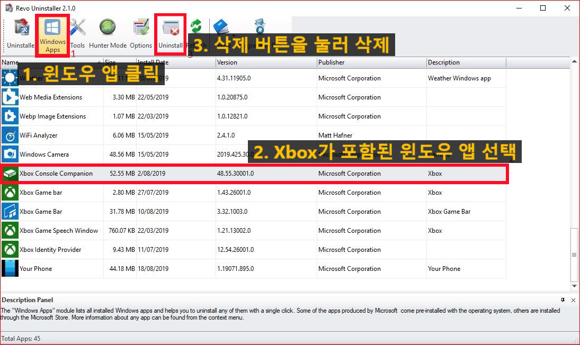This screenshot has width=580, height=345.
Task: Click the Xbox Game bar 2.80 MB icon
Action: point(10,193)
